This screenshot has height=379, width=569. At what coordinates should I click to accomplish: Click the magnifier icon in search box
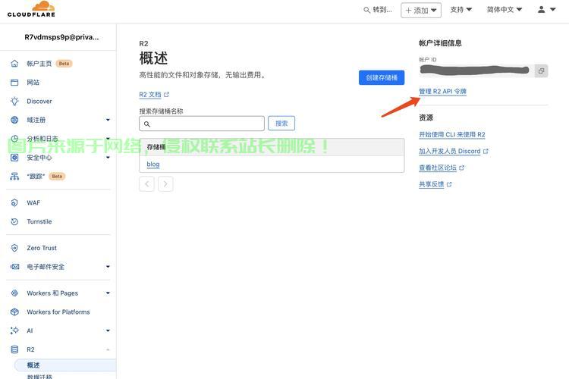(x=147, y=124)
